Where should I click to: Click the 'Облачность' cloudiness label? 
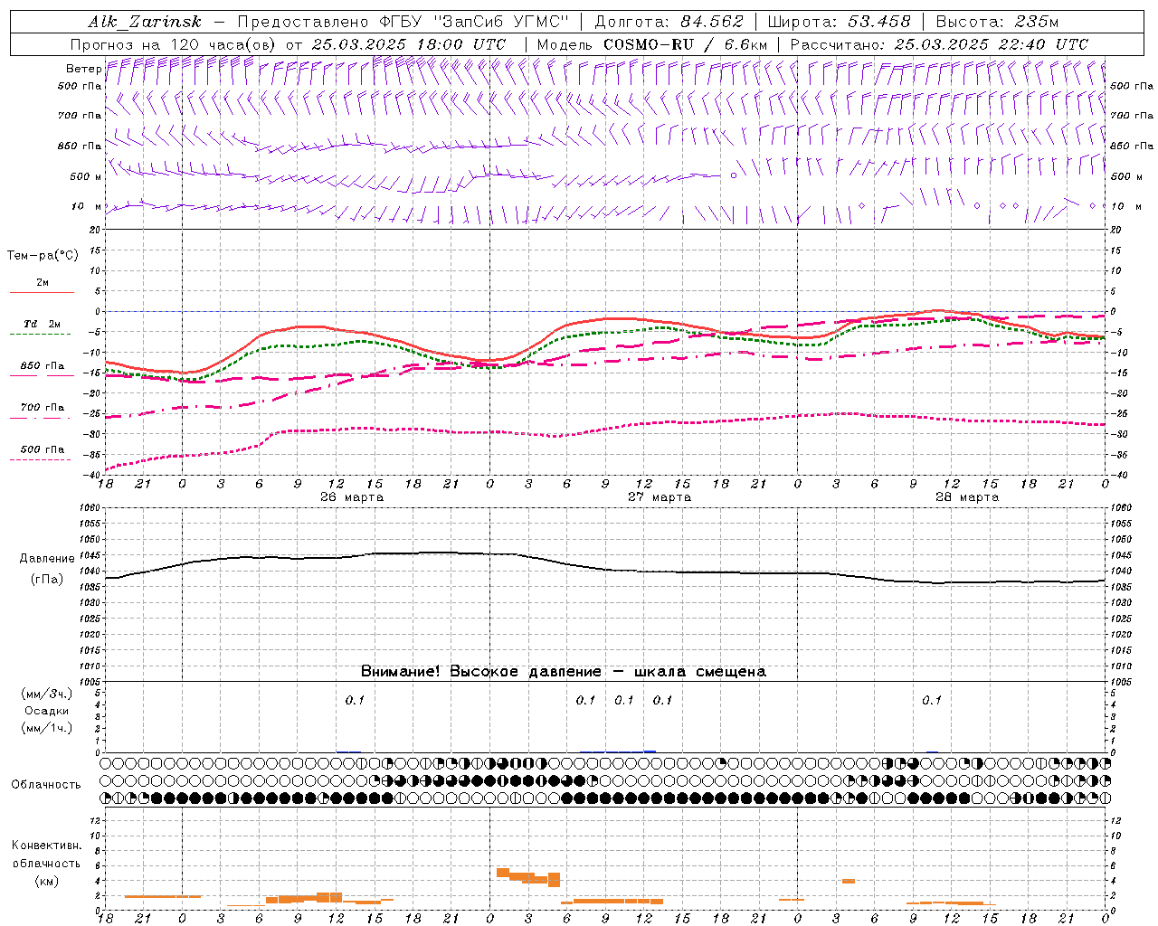46,785
